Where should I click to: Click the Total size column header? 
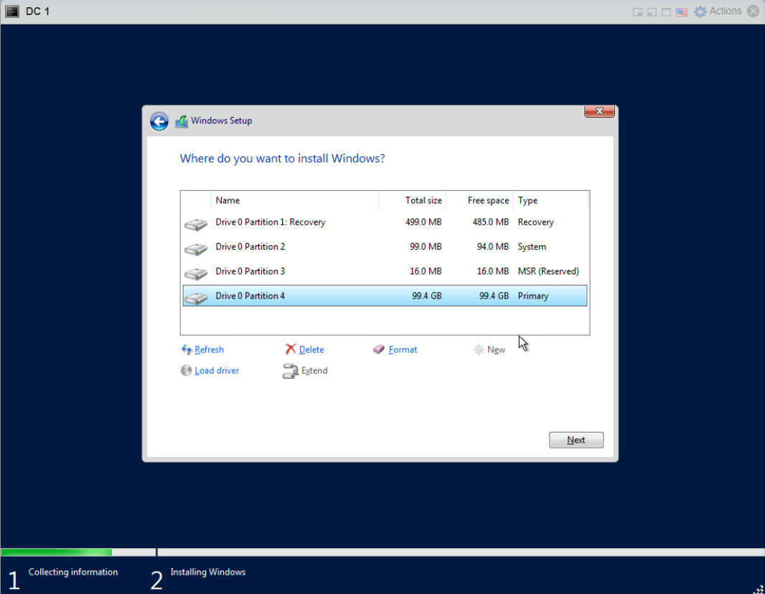[423, 200]
